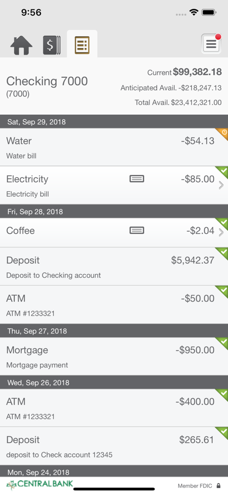
Task: Open the -$400.00 ATM transaction
Action: [x=114, y=408]
